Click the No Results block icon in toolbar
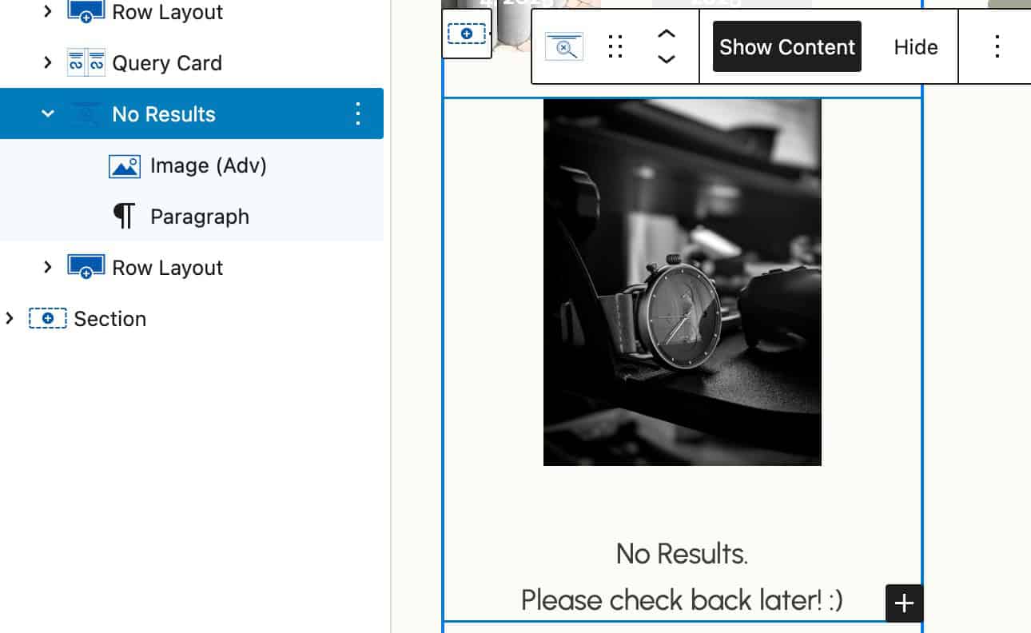The height and width of the screenshot is (633, 1031). click(x=564, y=47)
